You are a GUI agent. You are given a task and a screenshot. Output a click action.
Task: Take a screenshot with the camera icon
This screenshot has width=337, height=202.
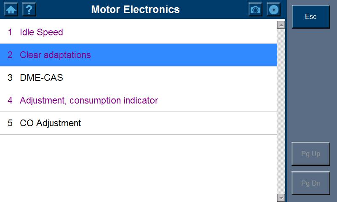[255, 9]
